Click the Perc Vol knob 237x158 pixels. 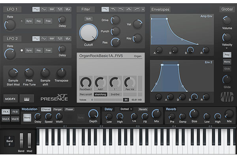pos(130,82)
